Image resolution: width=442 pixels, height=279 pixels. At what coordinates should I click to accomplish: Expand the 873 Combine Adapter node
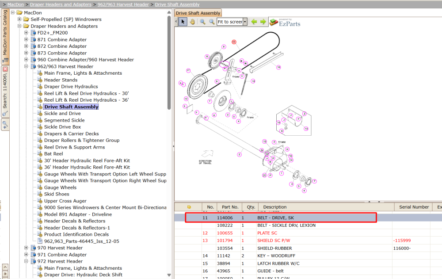point(26,53)
